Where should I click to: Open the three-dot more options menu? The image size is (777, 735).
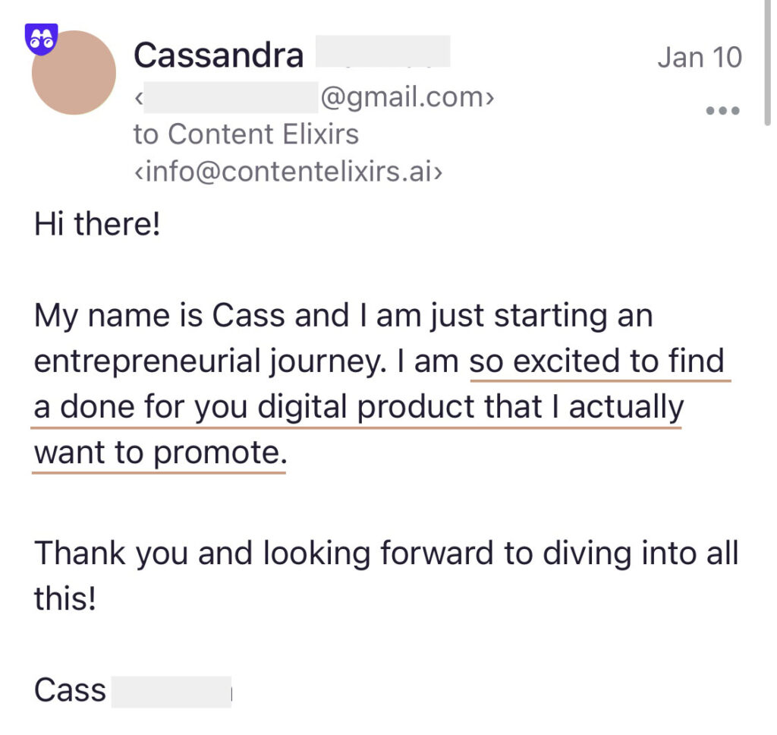coord(722,110)
